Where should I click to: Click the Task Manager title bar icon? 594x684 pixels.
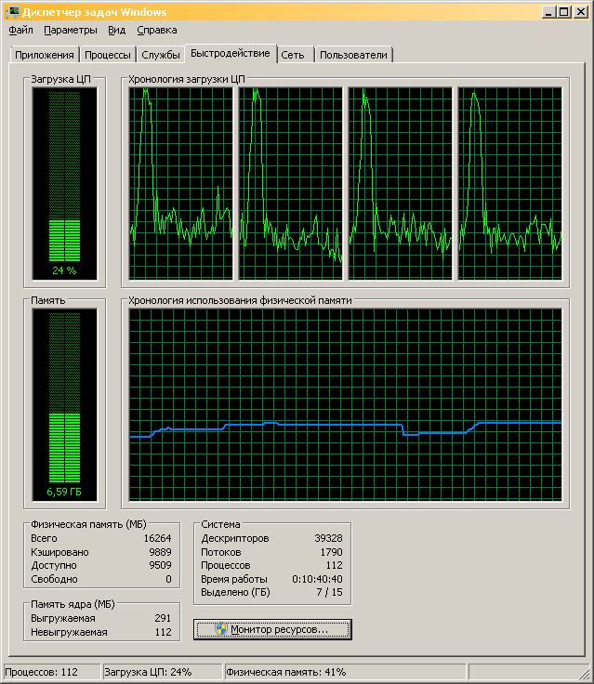pos(13,12)
